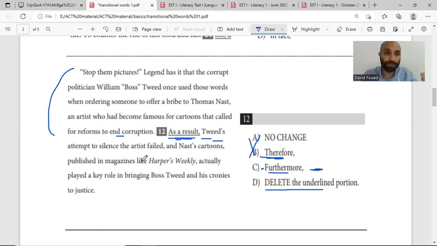
Task: Click the italic text "Harper's Weekly"
Action: point(172,161)
